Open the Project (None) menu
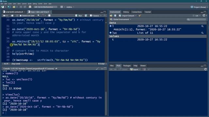Viewport: 209px width, 117px height. tap(199, 7)
